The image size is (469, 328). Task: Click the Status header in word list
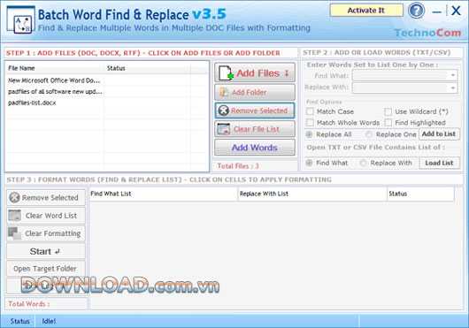coord(420,194)
